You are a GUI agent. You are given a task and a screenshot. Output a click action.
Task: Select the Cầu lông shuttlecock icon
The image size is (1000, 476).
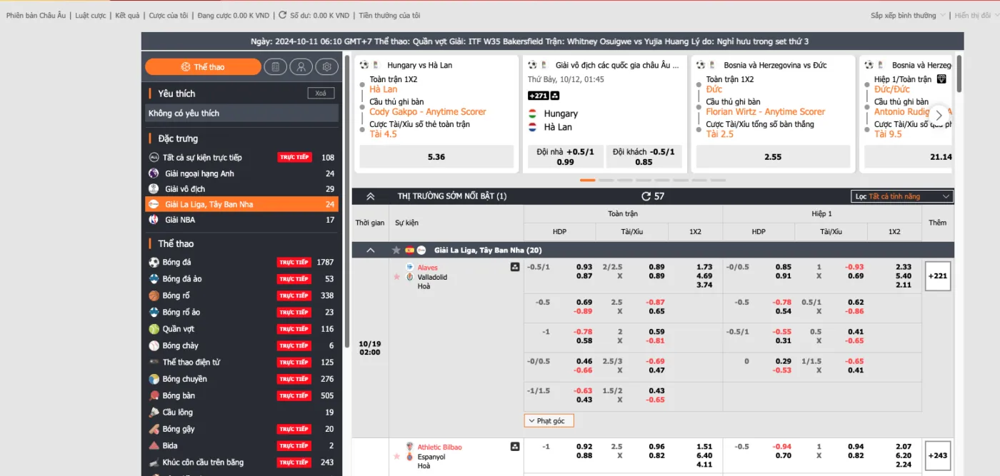[x=154, y=412]
